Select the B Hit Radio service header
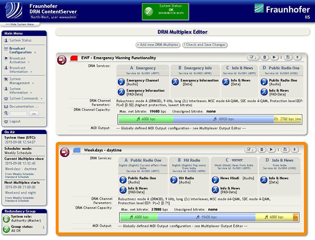 tap(189, 165)
